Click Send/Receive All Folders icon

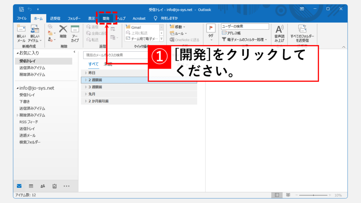coord(302,30)
